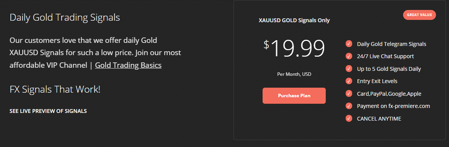The width and height of the screenshot is (449, 147).
Task: Click the XAUUSD GOLD Signals Only title
Action: click(x=294, y=21)
